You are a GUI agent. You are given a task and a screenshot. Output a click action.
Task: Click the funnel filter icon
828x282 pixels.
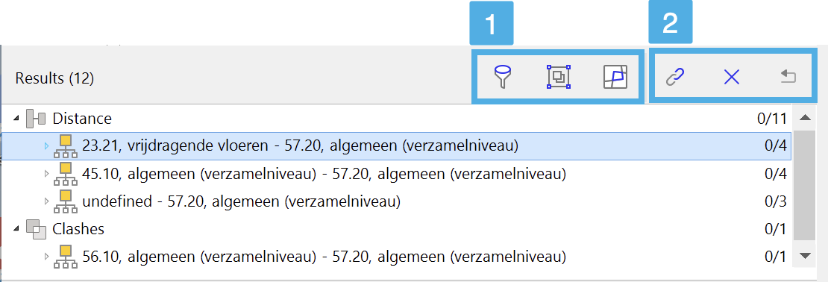[x=504, y=78]
